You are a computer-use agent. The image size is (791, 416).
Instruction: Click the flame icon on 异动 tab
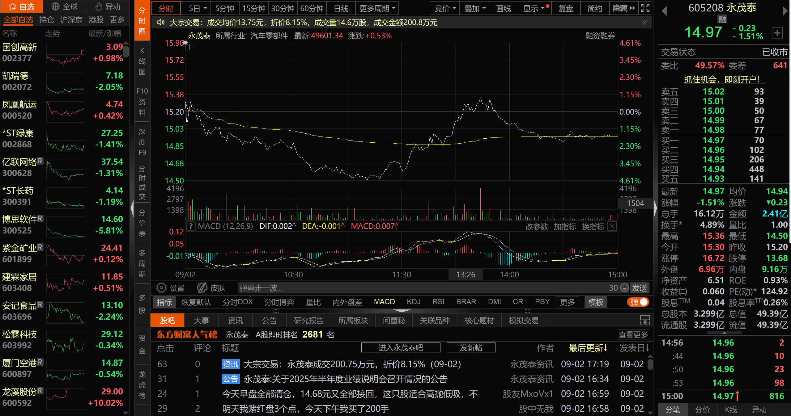click(x=99, y=6)
